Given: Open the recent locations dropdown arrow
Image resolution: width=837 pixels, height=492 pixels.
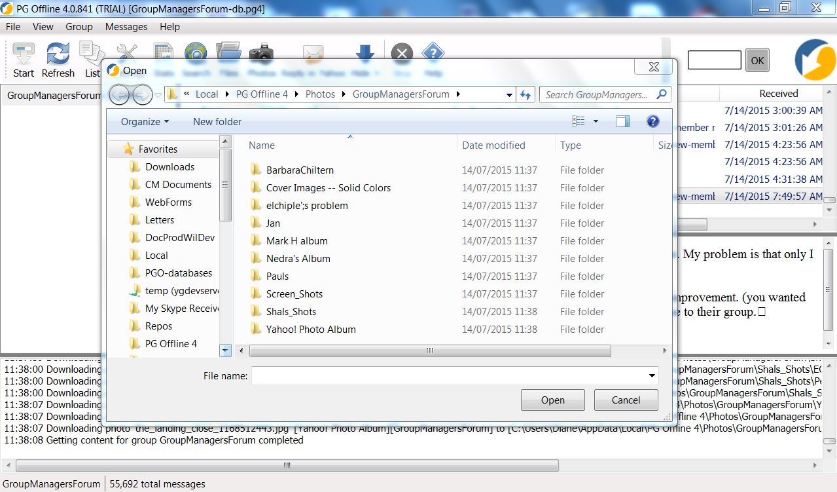Looking at the screenshot, I should 158,95.
